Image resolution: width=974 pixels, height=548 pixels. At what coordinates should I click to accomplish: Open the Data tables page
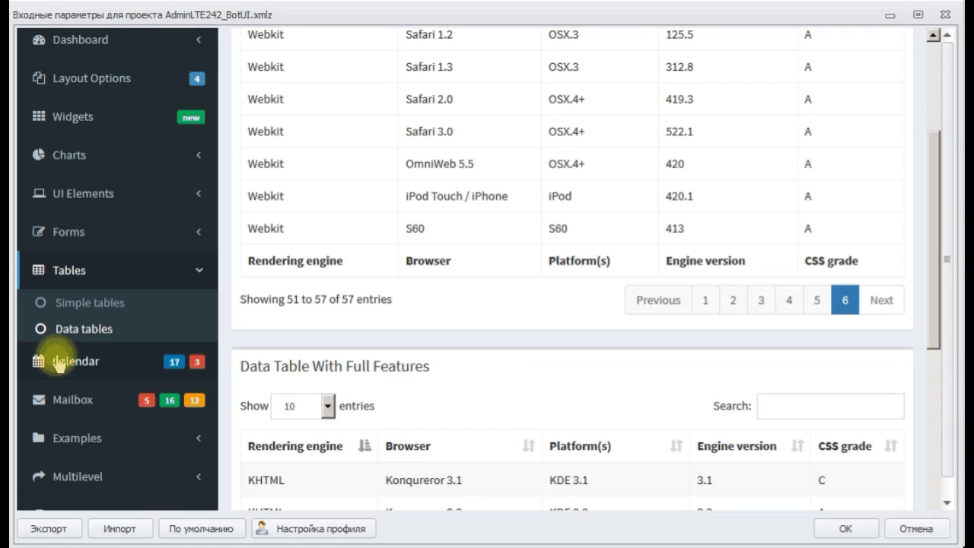(84, 329)
